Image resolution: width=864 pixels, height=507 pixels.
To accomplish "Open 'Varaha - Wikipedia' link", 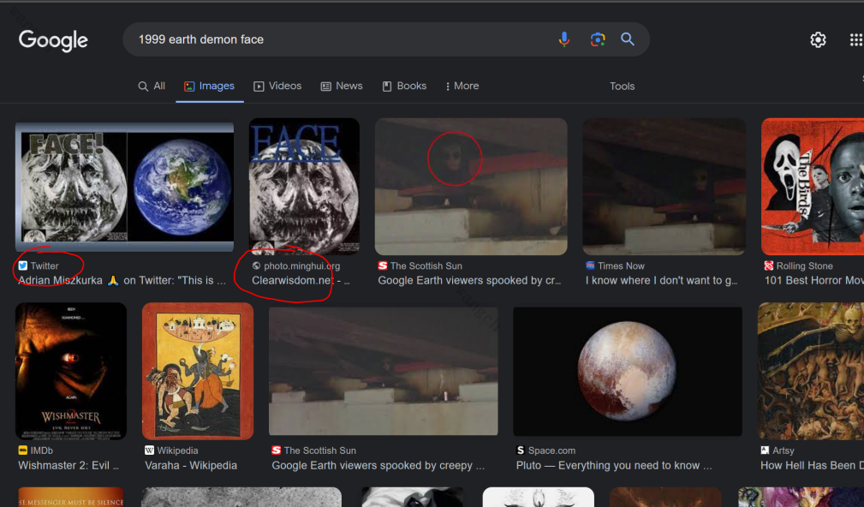I will coord(191,465).
